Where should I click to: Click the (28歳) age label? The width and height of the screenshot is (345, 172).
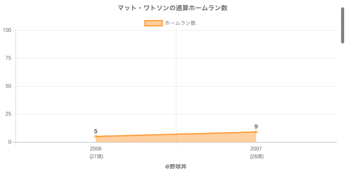click(x=257, y=157)
